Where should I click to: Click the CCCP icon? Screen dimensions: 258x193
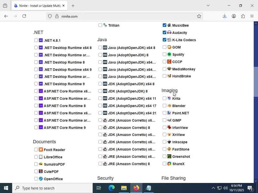pos(169,62)
